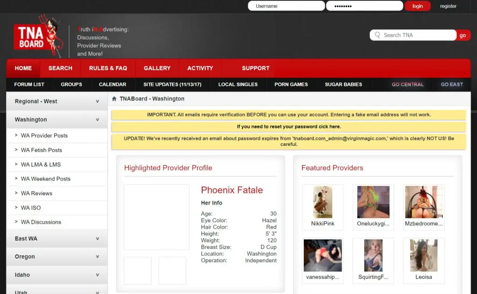This screenshot has height=294, width=477.
Task: Click the Highlighted Provider Profile heading
Action: tap(168, 168)
